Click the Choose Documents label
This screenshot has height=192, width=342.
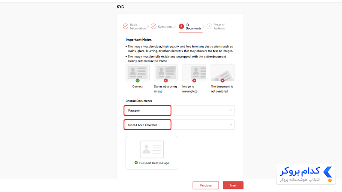(x=139, y=101)
